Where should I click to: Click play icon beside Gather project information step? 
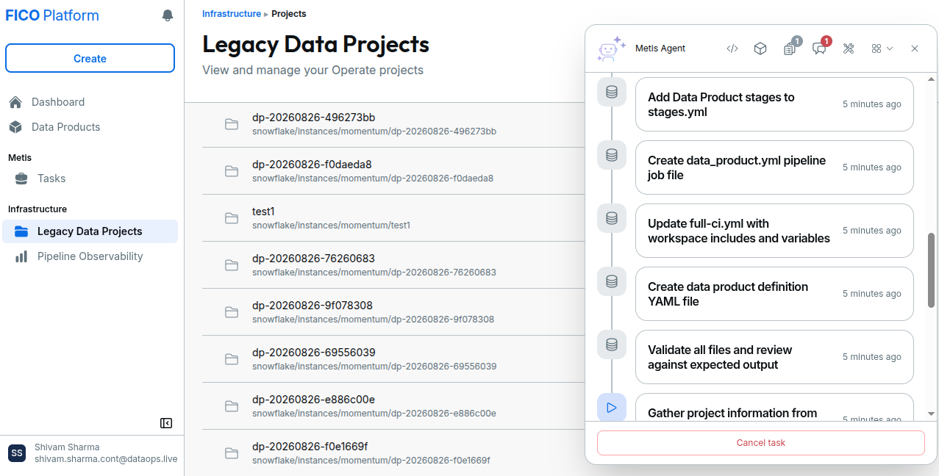(611, 407)
